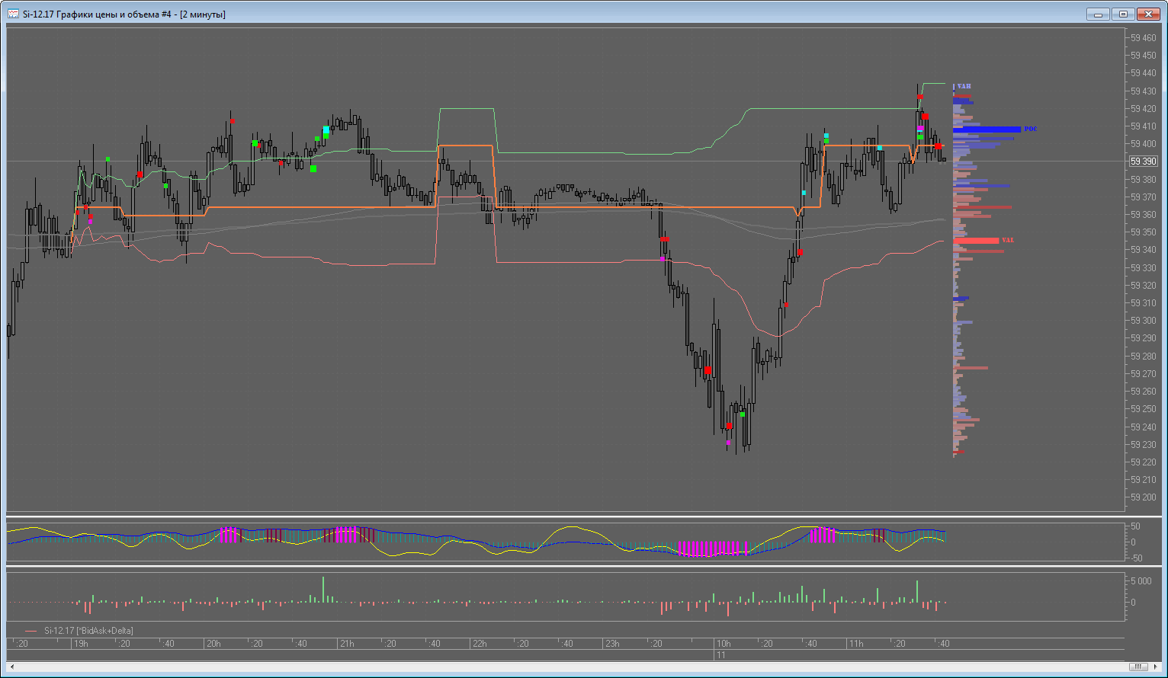Click the current price label 59 390
The height and width of the screenshot is (678, 1168).
coord(1144,162)
